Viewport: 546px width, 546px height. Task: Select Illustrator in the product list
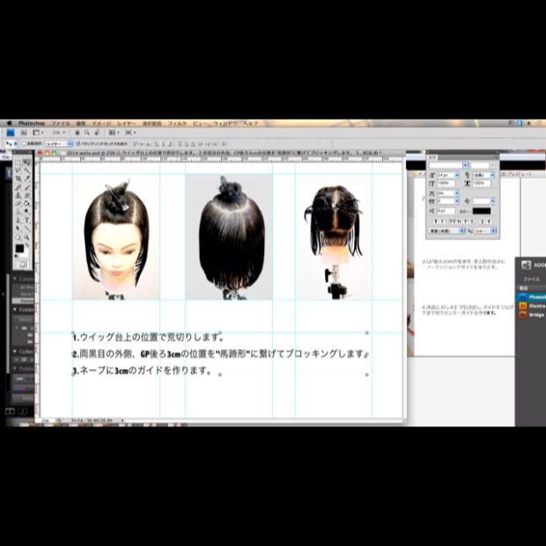(x=531, y=306)
